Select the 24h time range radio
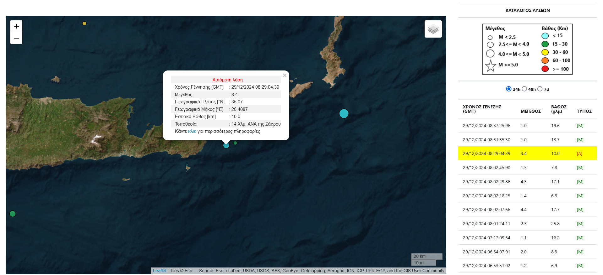603x275 pixels. tap(509, 89)
